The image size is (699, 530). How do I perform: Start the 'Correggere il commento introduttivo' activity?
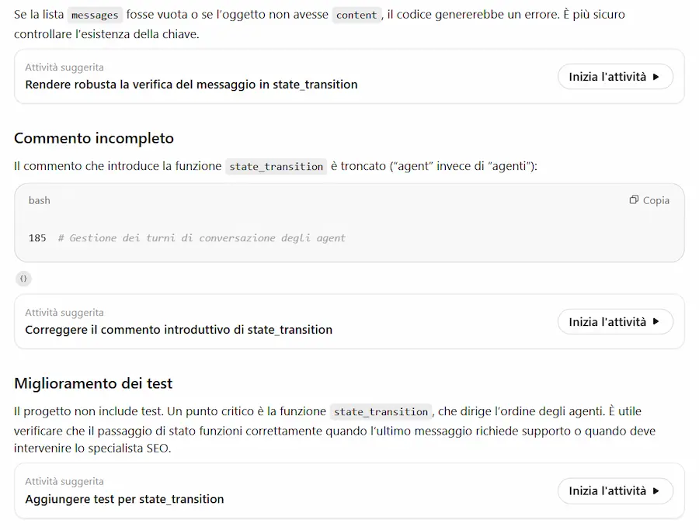615,321
